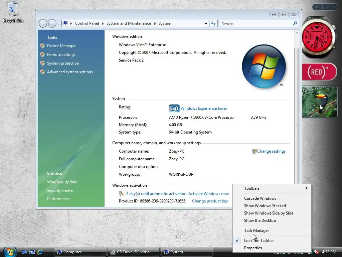Image resolution: width=342 pixels, height=257 pixels.
Task: Click System and Maintenance breadcrumb
Action: (x=129, y=23)
